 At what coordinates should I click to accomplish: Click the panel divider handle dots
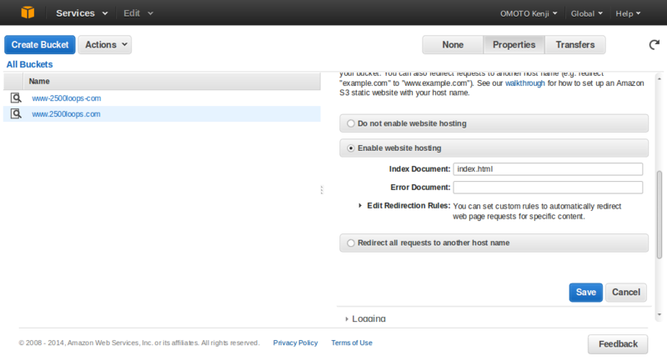point(322,189)
